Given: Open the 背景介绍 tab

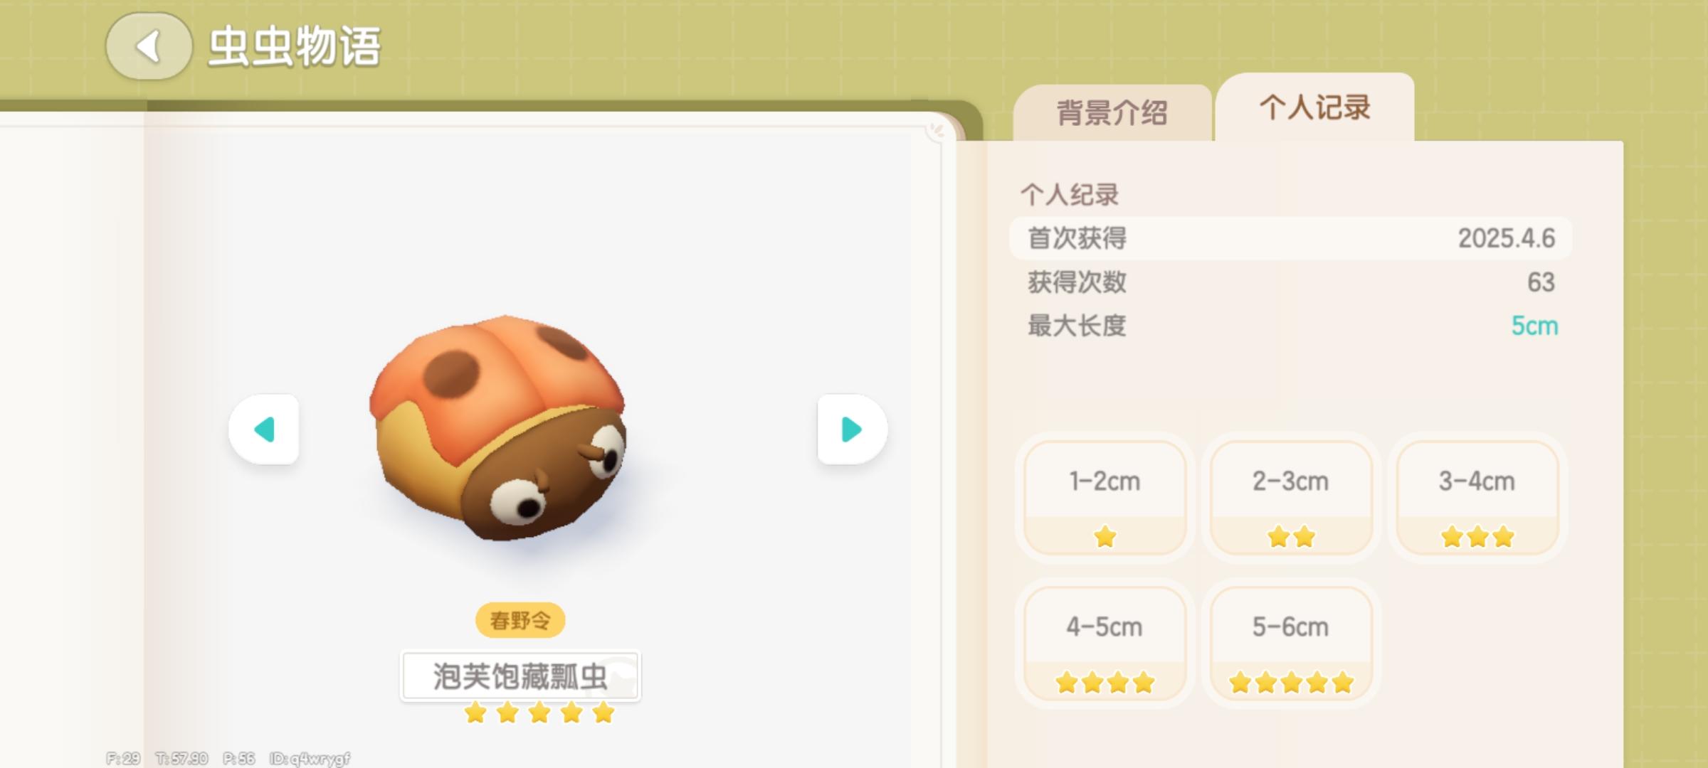Looking at the screenshot, I should click(1112, 112).
